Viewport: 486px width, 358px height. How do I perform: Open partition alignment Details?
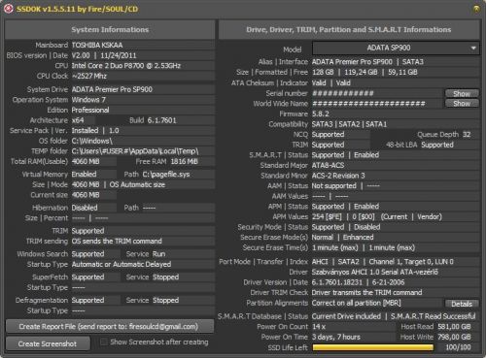[x=462, y=304]
